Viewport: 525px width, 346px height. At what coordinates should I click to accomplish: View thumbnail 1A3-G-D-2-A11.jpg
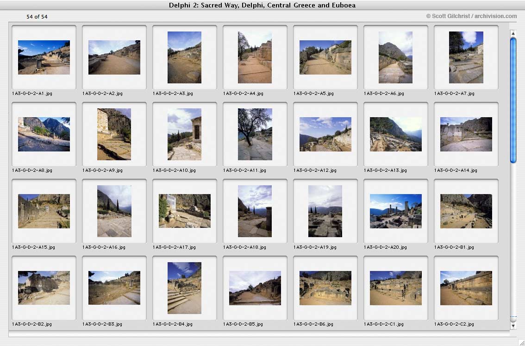255,134
